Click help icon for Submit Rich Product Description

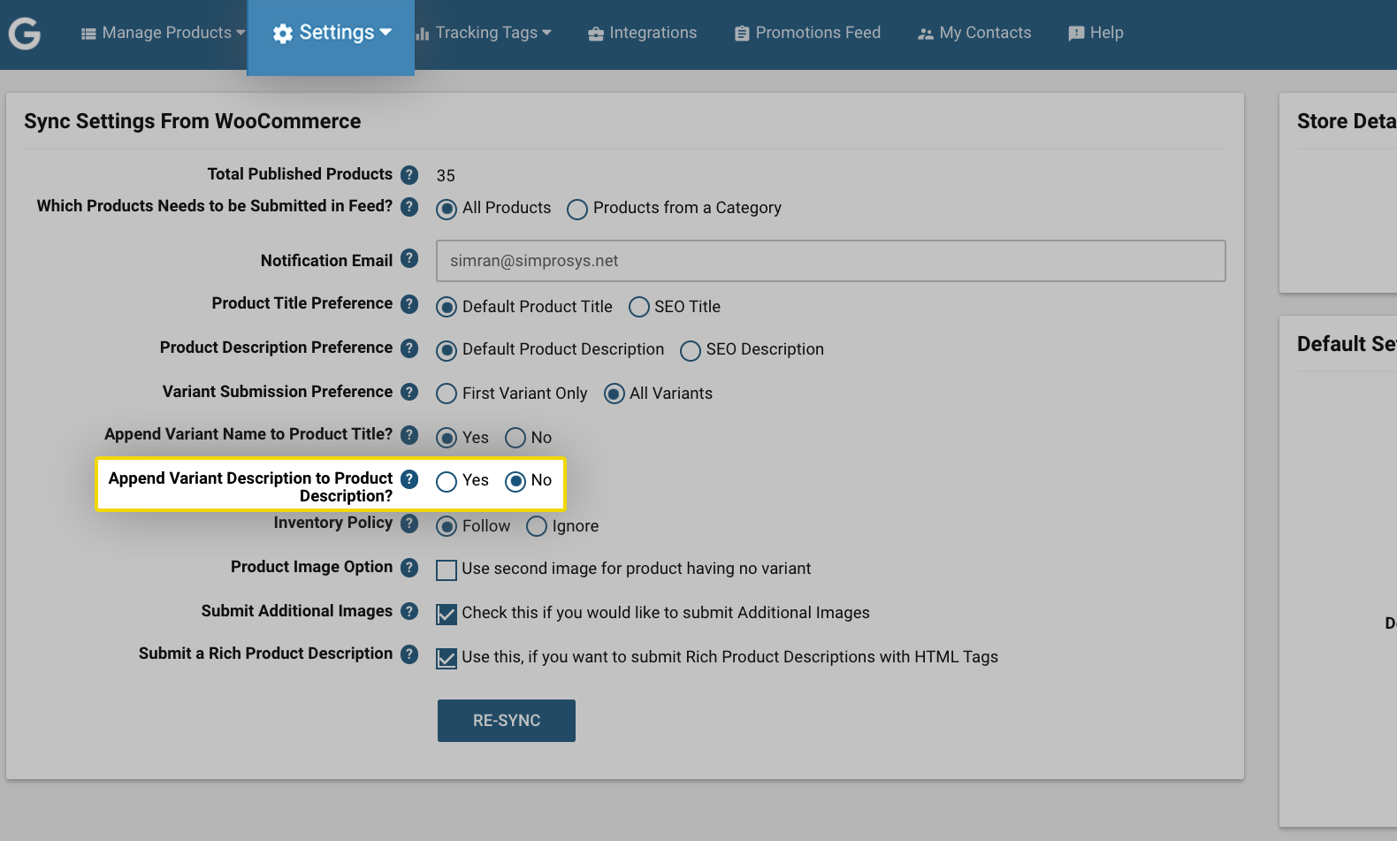tap(409, 654)
